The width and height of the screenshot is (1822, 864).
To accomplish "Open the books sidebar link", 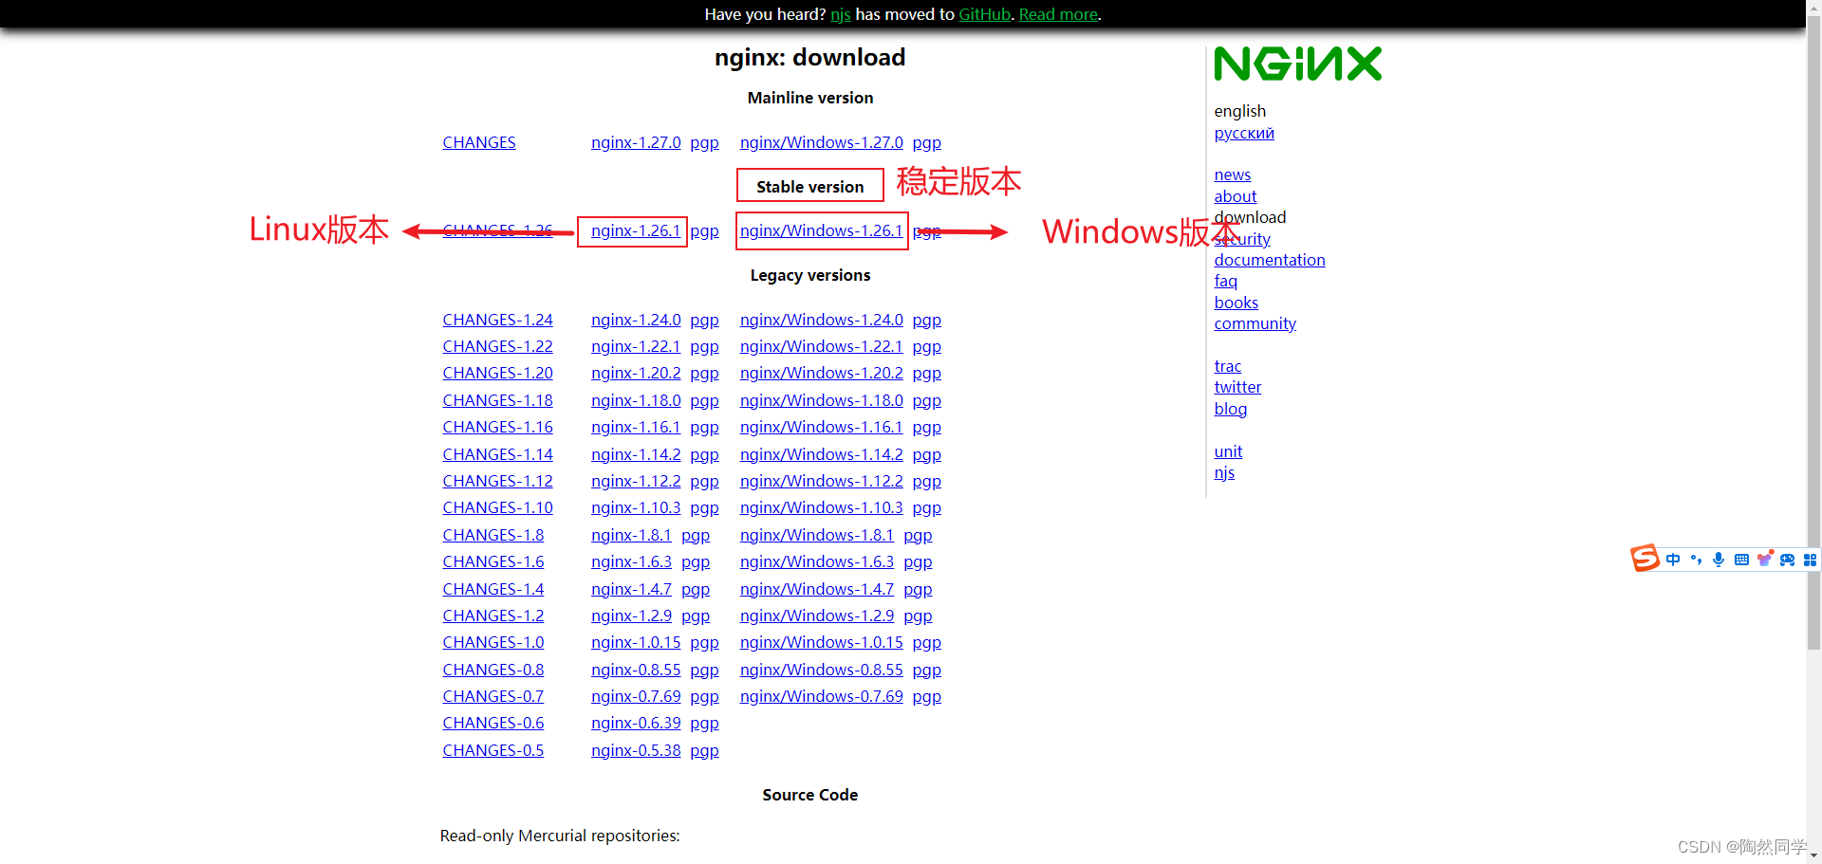I will pyautogui.click(x=1236, y=303).
